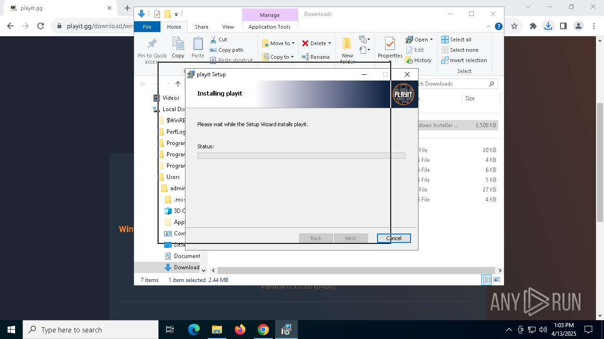
Task: Select Downloads in navigation tree
Action: (x=182, y=267)
